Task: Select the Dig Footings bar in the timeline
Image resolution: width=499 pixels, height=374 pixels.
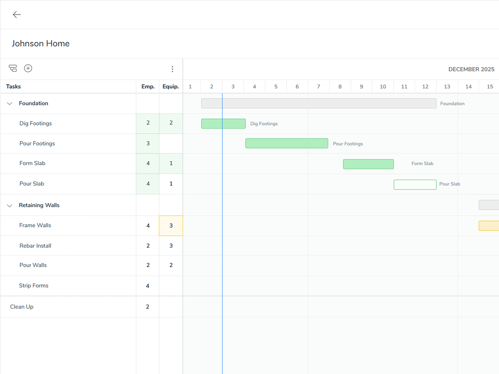Action: [x=223, y=124]
